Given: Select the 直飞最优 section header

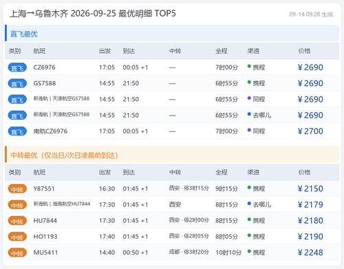Looking at the screenshot, I should pos(172,33).
